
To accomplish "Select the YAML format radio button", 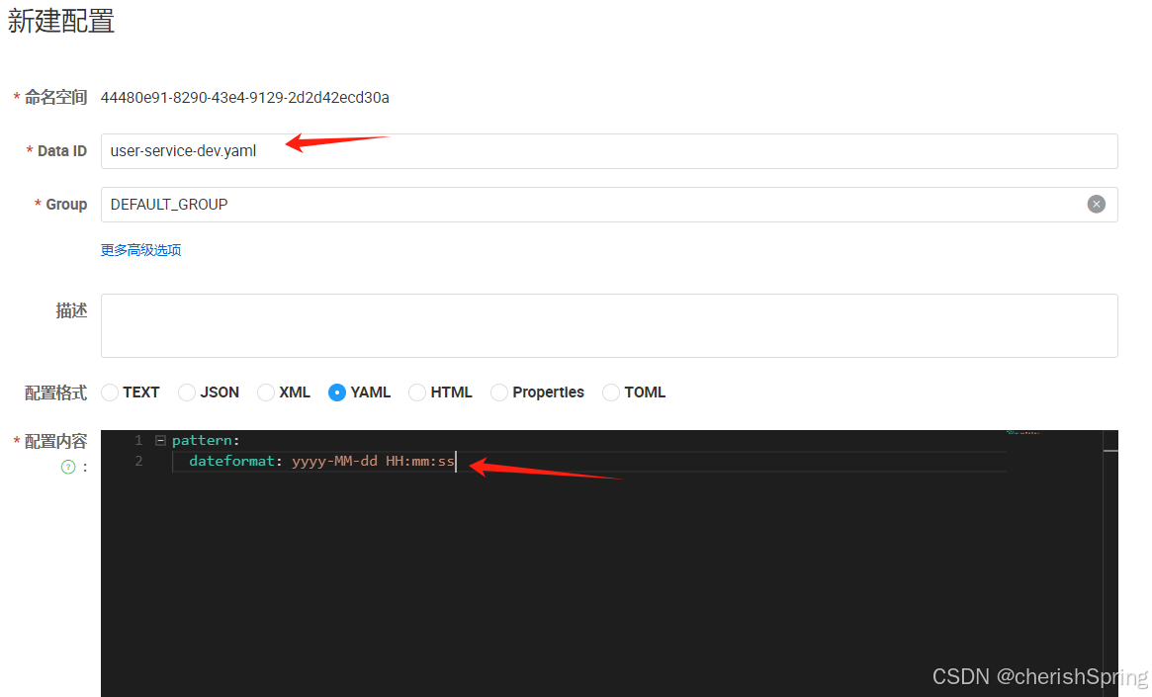I will point(336,392).
